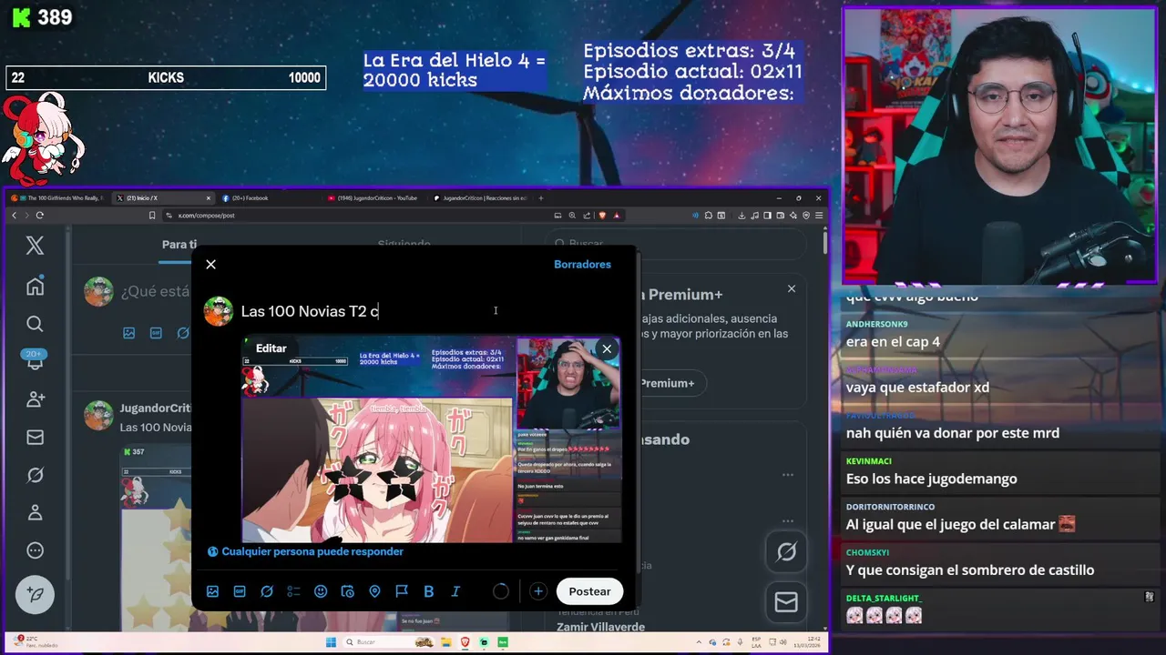The width and height of the screenshot is (1166, 655).
Task: Schedule the post with calendar icon
Action: 347,591
